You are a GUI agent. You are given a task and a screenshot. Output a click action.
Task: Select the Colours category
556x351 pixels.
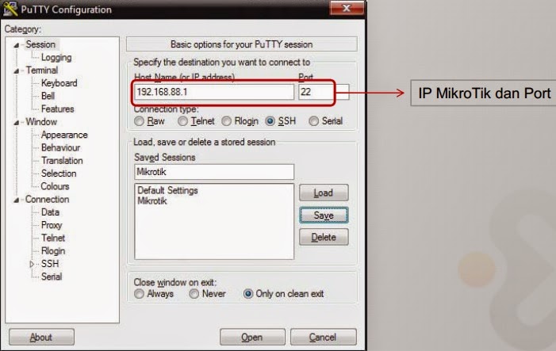pos(55,186)
